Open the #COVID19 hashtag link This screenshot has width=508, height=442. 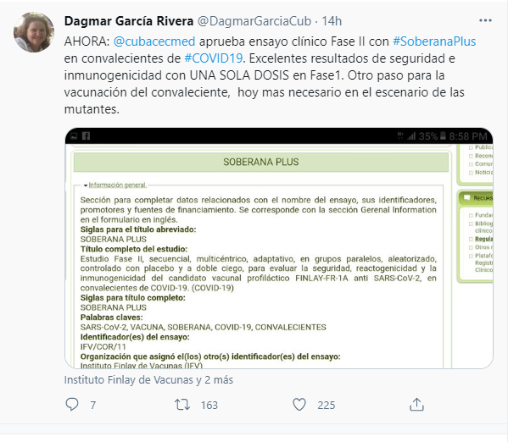point(214,58)
